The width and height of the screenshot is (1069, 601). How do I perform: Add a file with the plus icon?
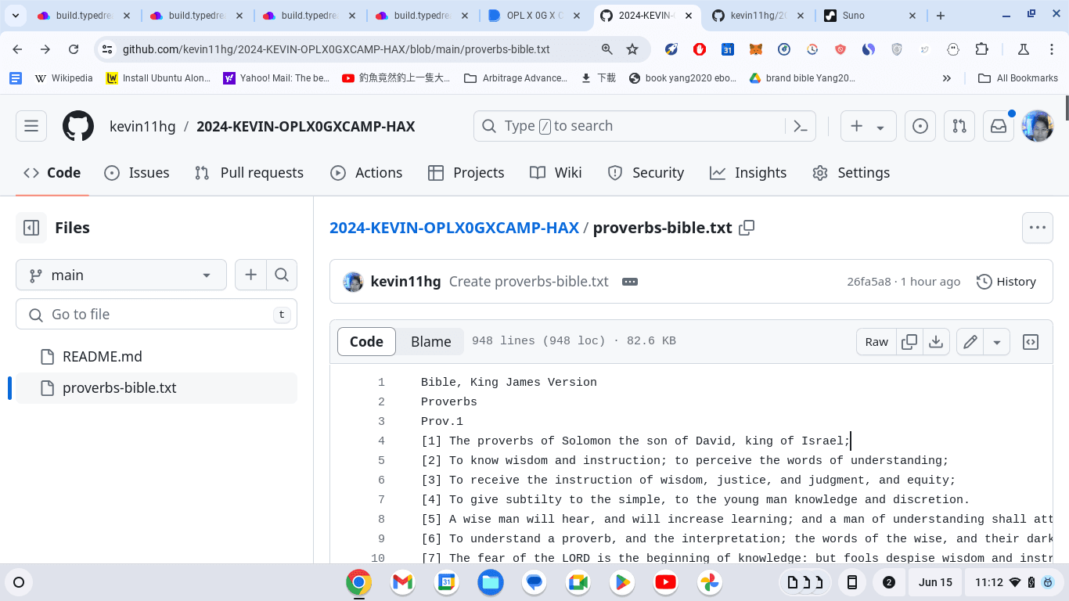(250, 275)
